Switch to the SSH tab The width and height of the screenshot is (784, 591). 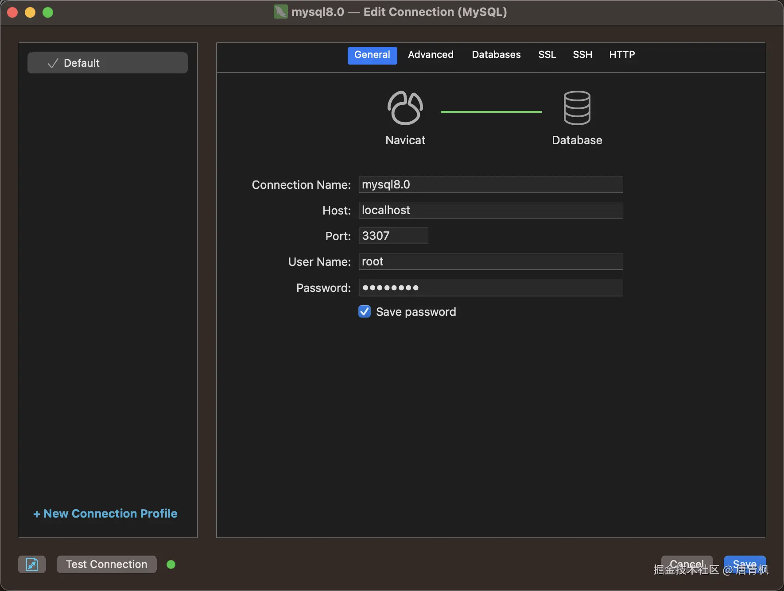point(582,55)
